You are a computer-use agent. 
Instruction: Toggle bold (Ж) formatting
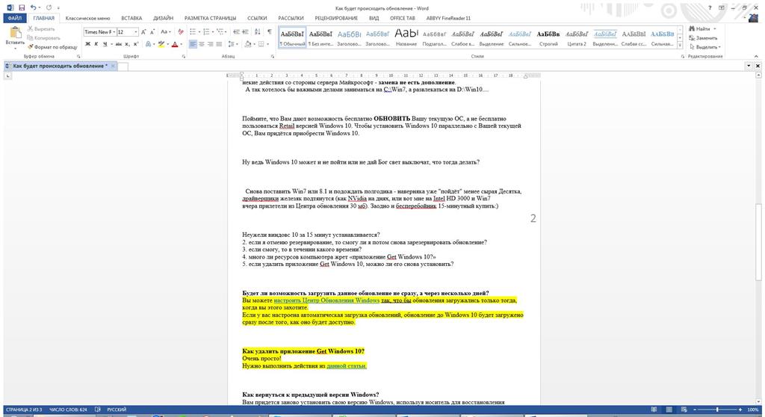coord(88,44)
